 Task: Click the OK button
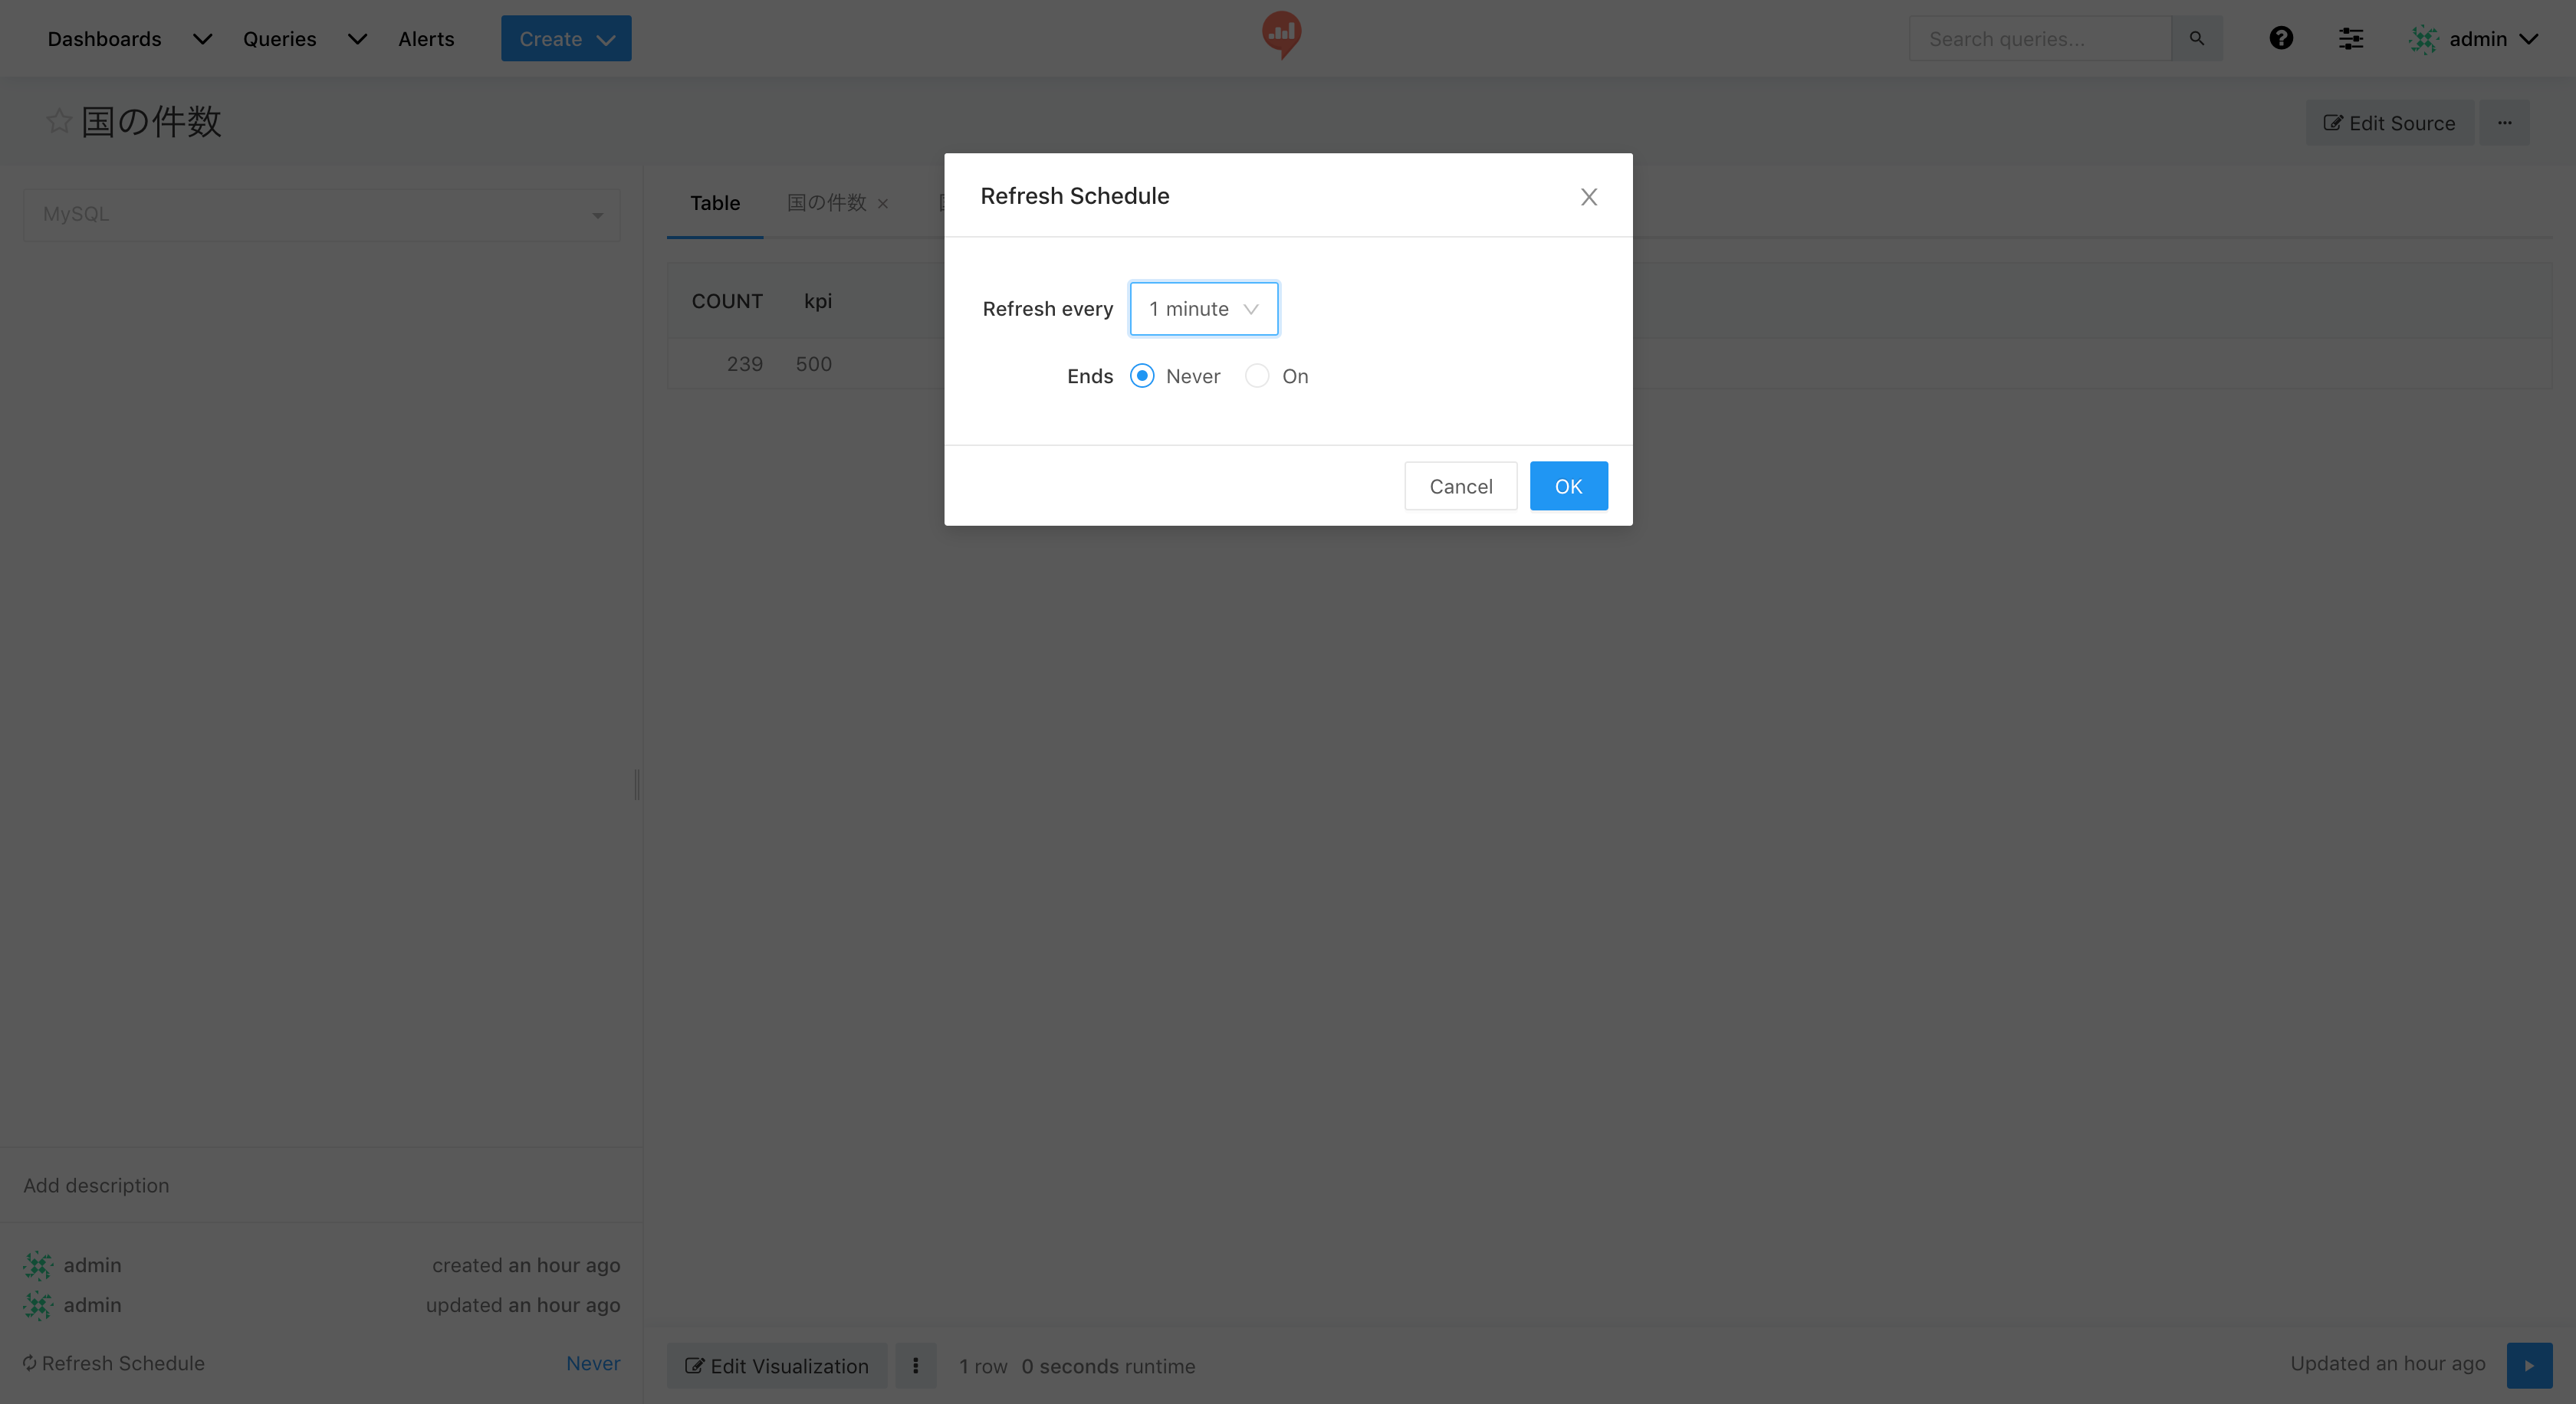1567,487
